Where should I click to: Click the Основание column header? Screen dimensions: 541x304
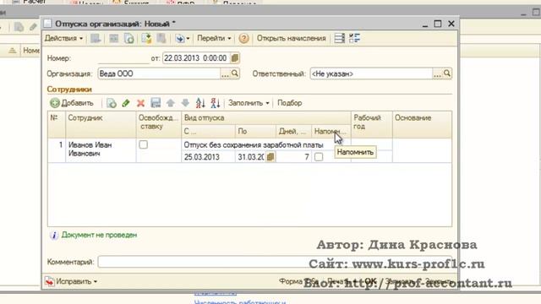(x=423, y=124)
